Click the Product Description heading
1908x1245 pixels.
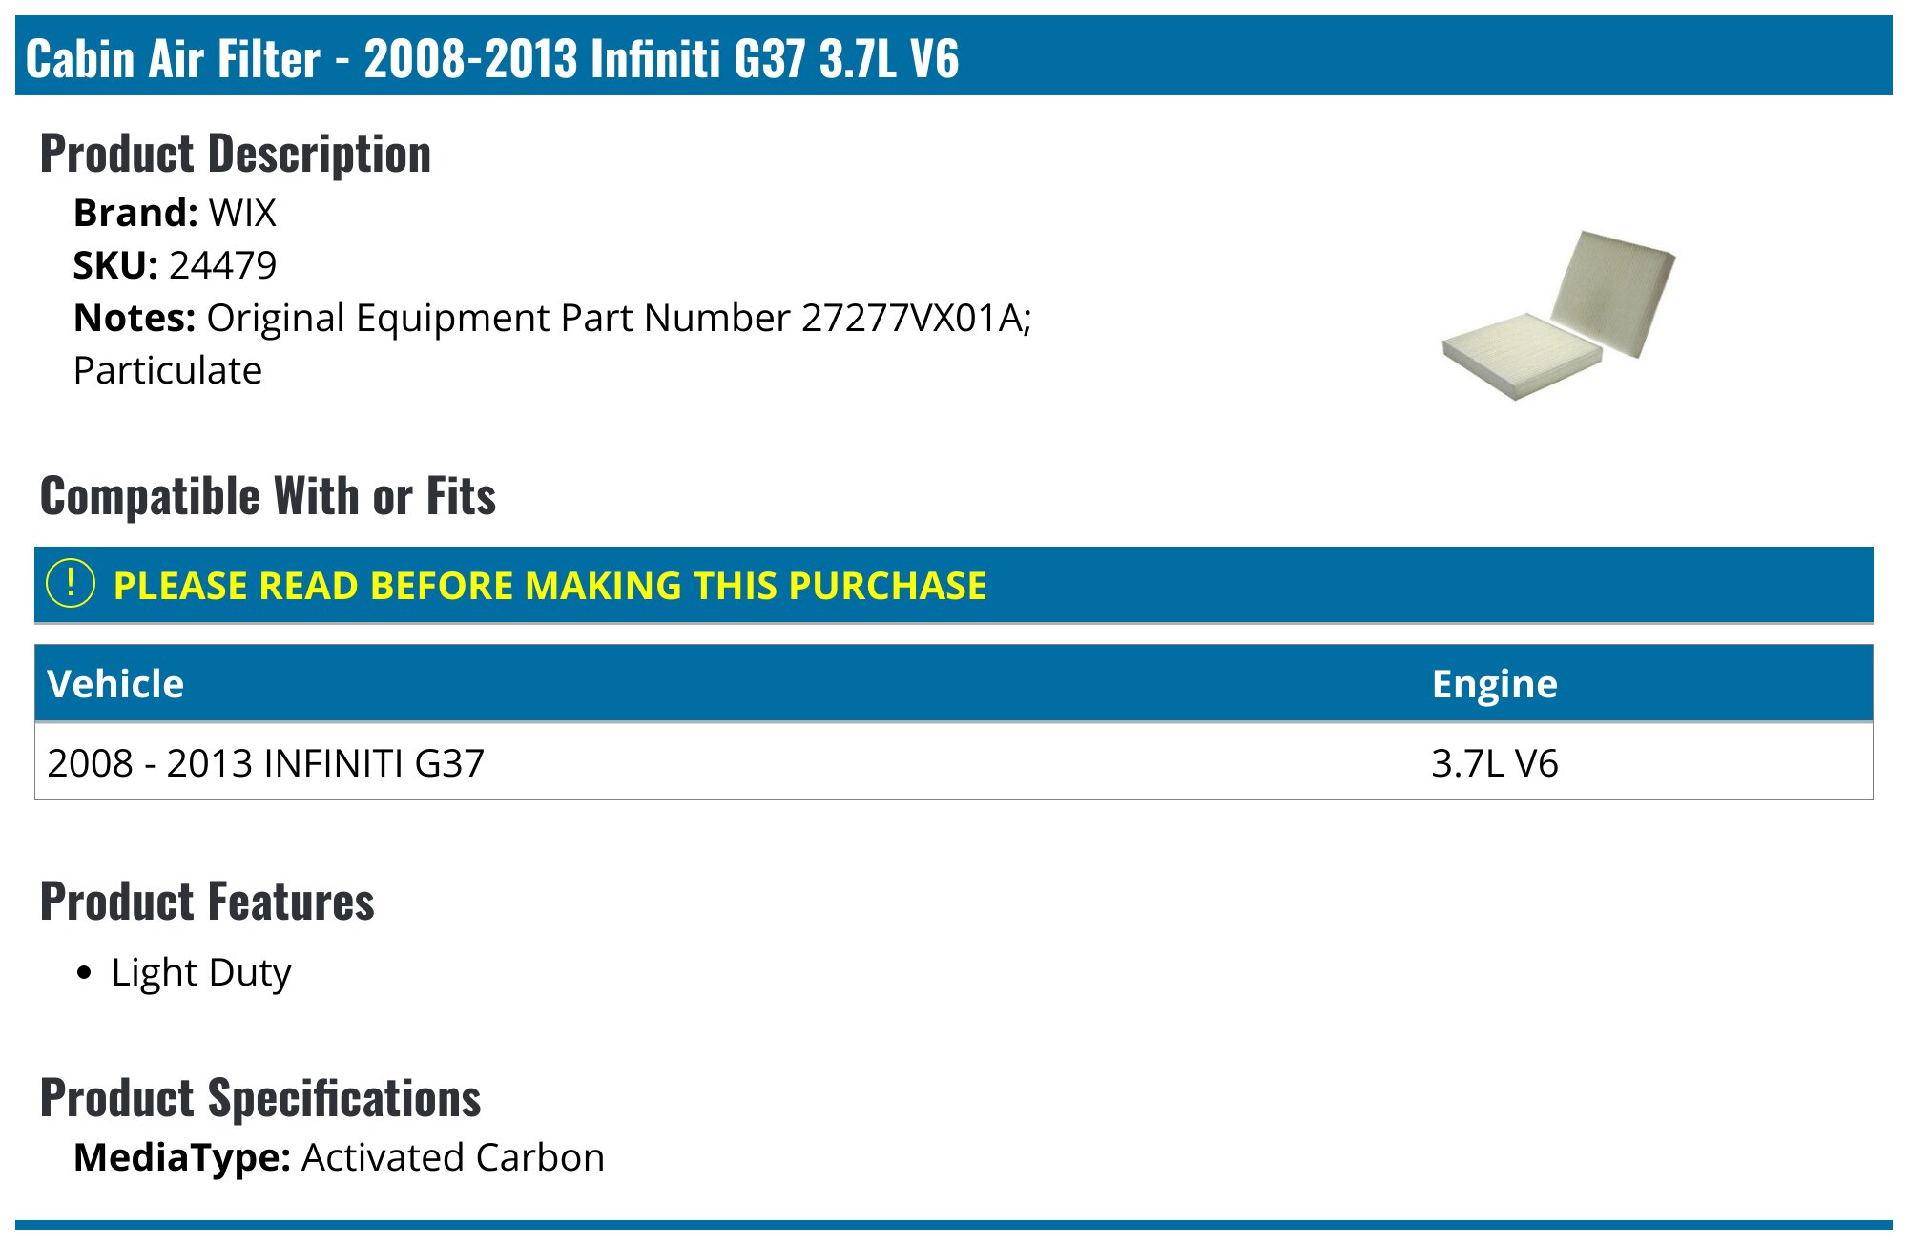point(236,154)
